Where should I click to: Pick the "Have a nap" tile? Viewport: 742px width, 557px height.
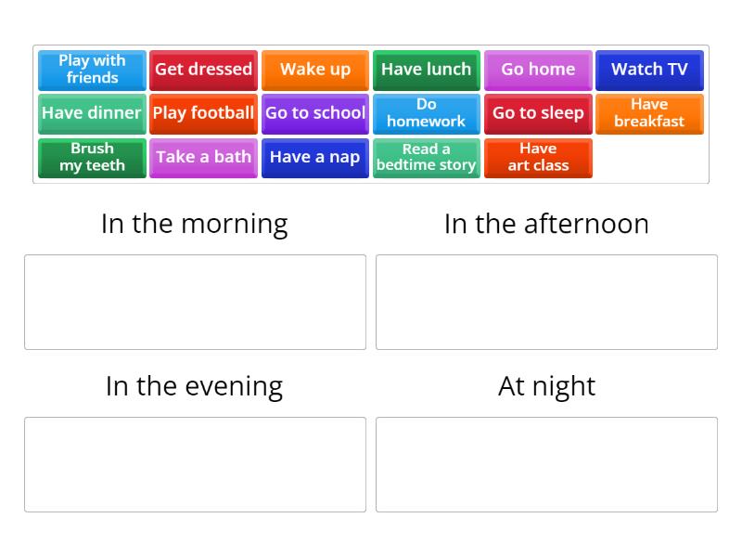pos(315,157)
